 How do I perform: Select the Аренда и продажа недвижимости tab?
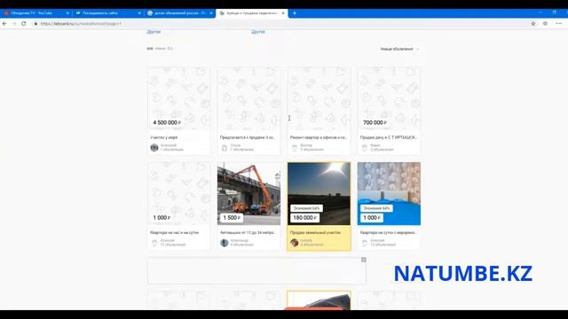(x=251, y=13)
